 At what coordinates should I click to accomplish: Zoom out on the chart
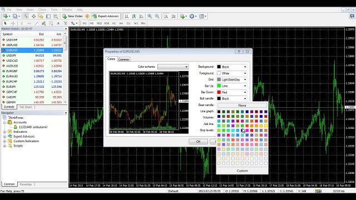(x=157, y=16)
